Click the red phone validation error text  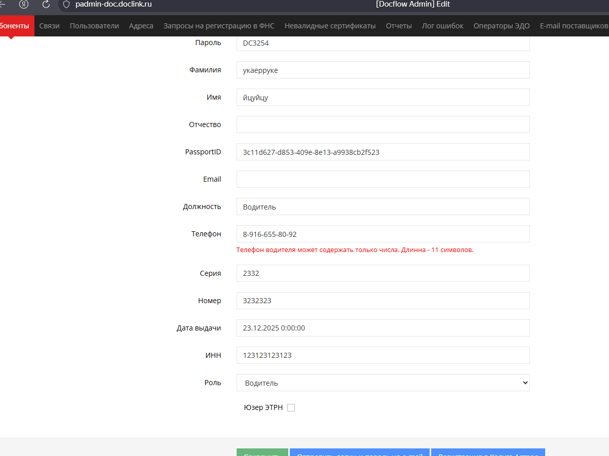click(355, 250)
